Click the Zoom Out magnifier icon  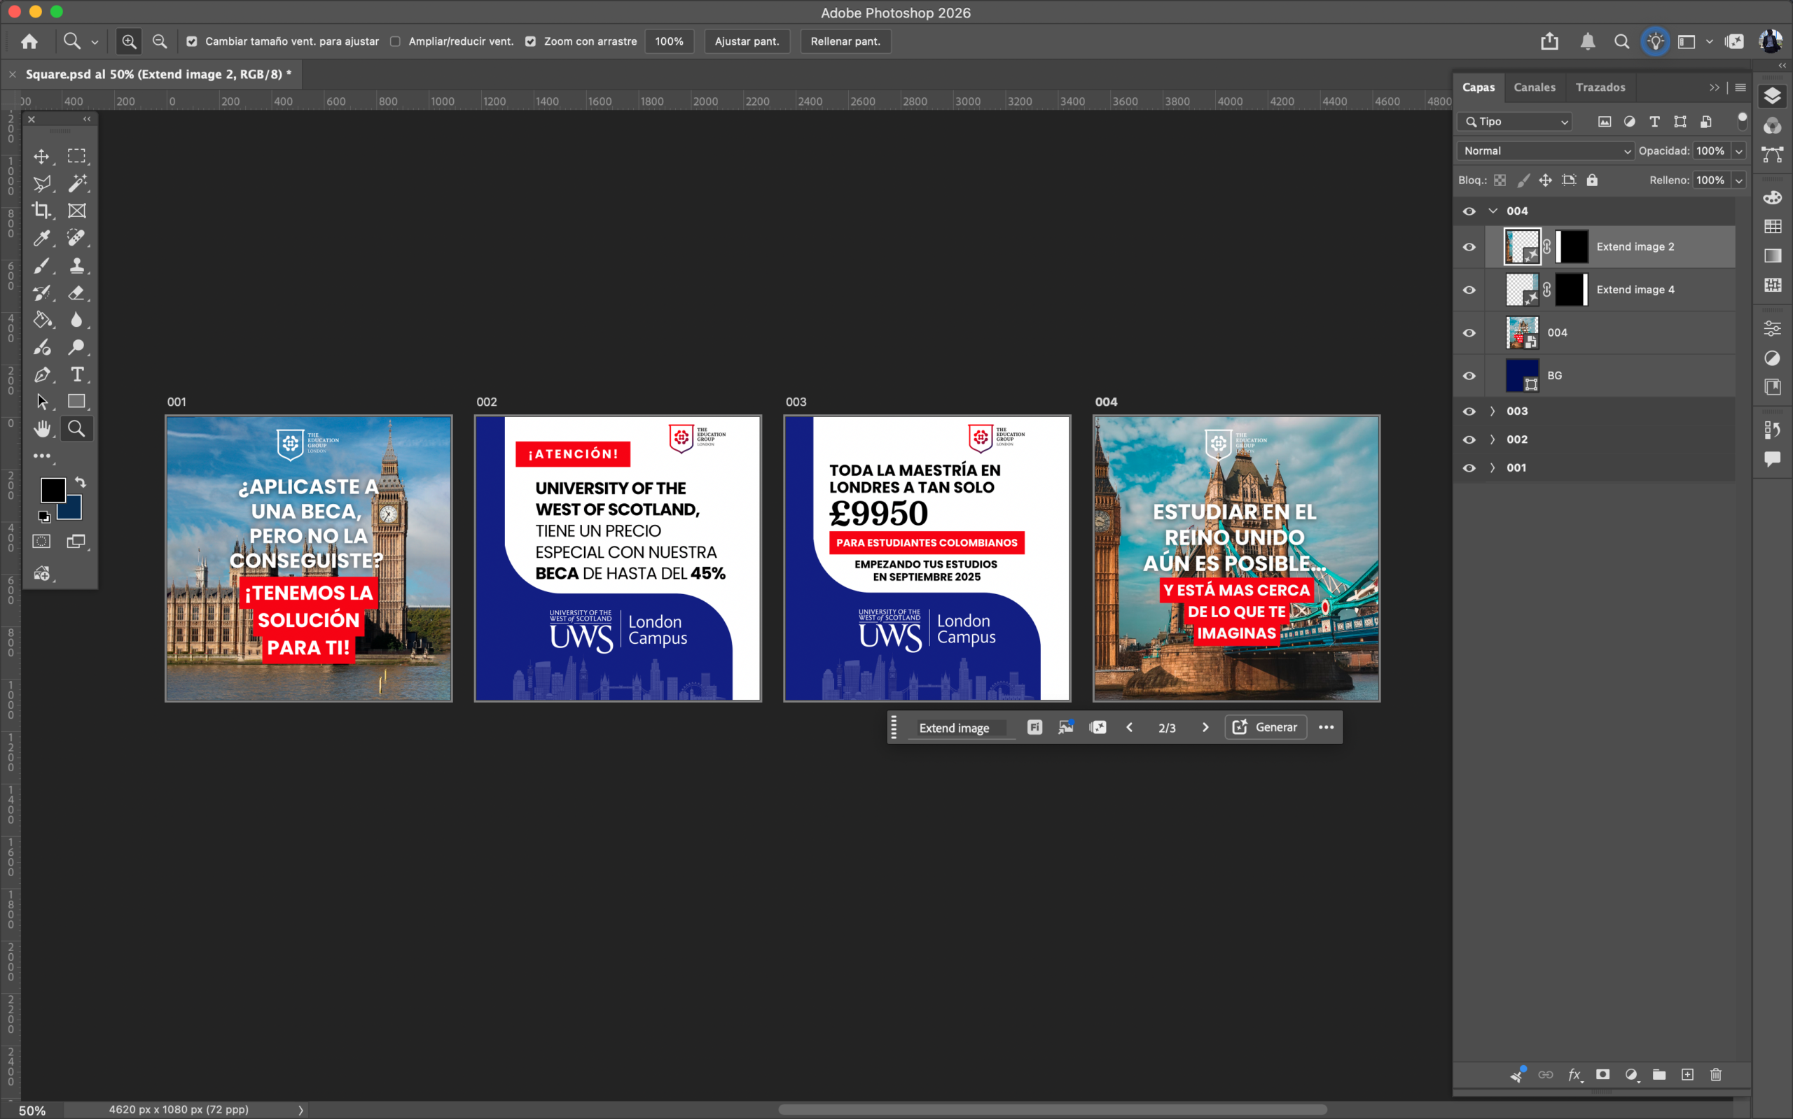pyautogui.click(x=159, y=41)
